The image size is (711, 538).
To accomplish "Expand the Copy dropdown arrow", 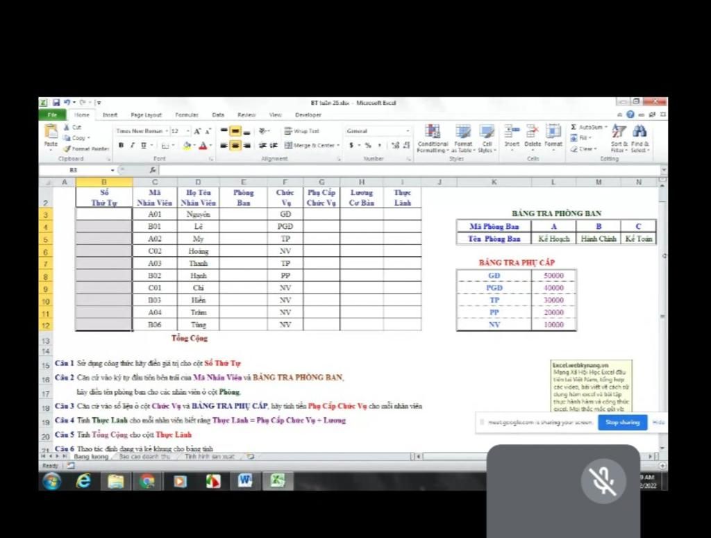I will [88, 138].
